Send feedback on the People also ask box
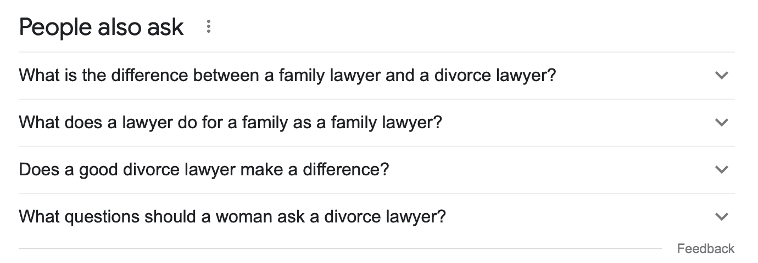The image size is (758, 263). [705, 249]
